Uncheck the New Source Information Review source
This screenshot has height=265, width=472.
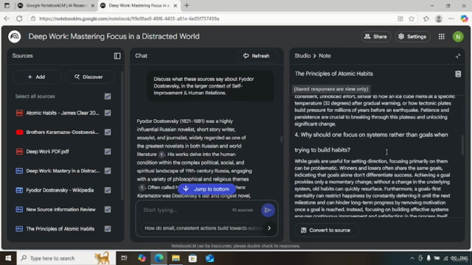coord(108,209)
